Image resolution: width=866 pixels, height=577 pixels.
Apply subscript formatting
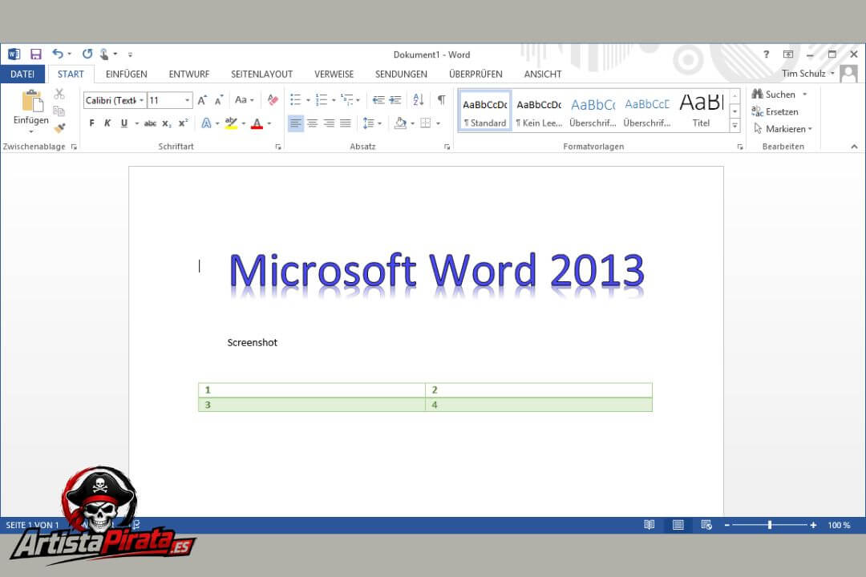pyautogui.click(x=167, y=123)
